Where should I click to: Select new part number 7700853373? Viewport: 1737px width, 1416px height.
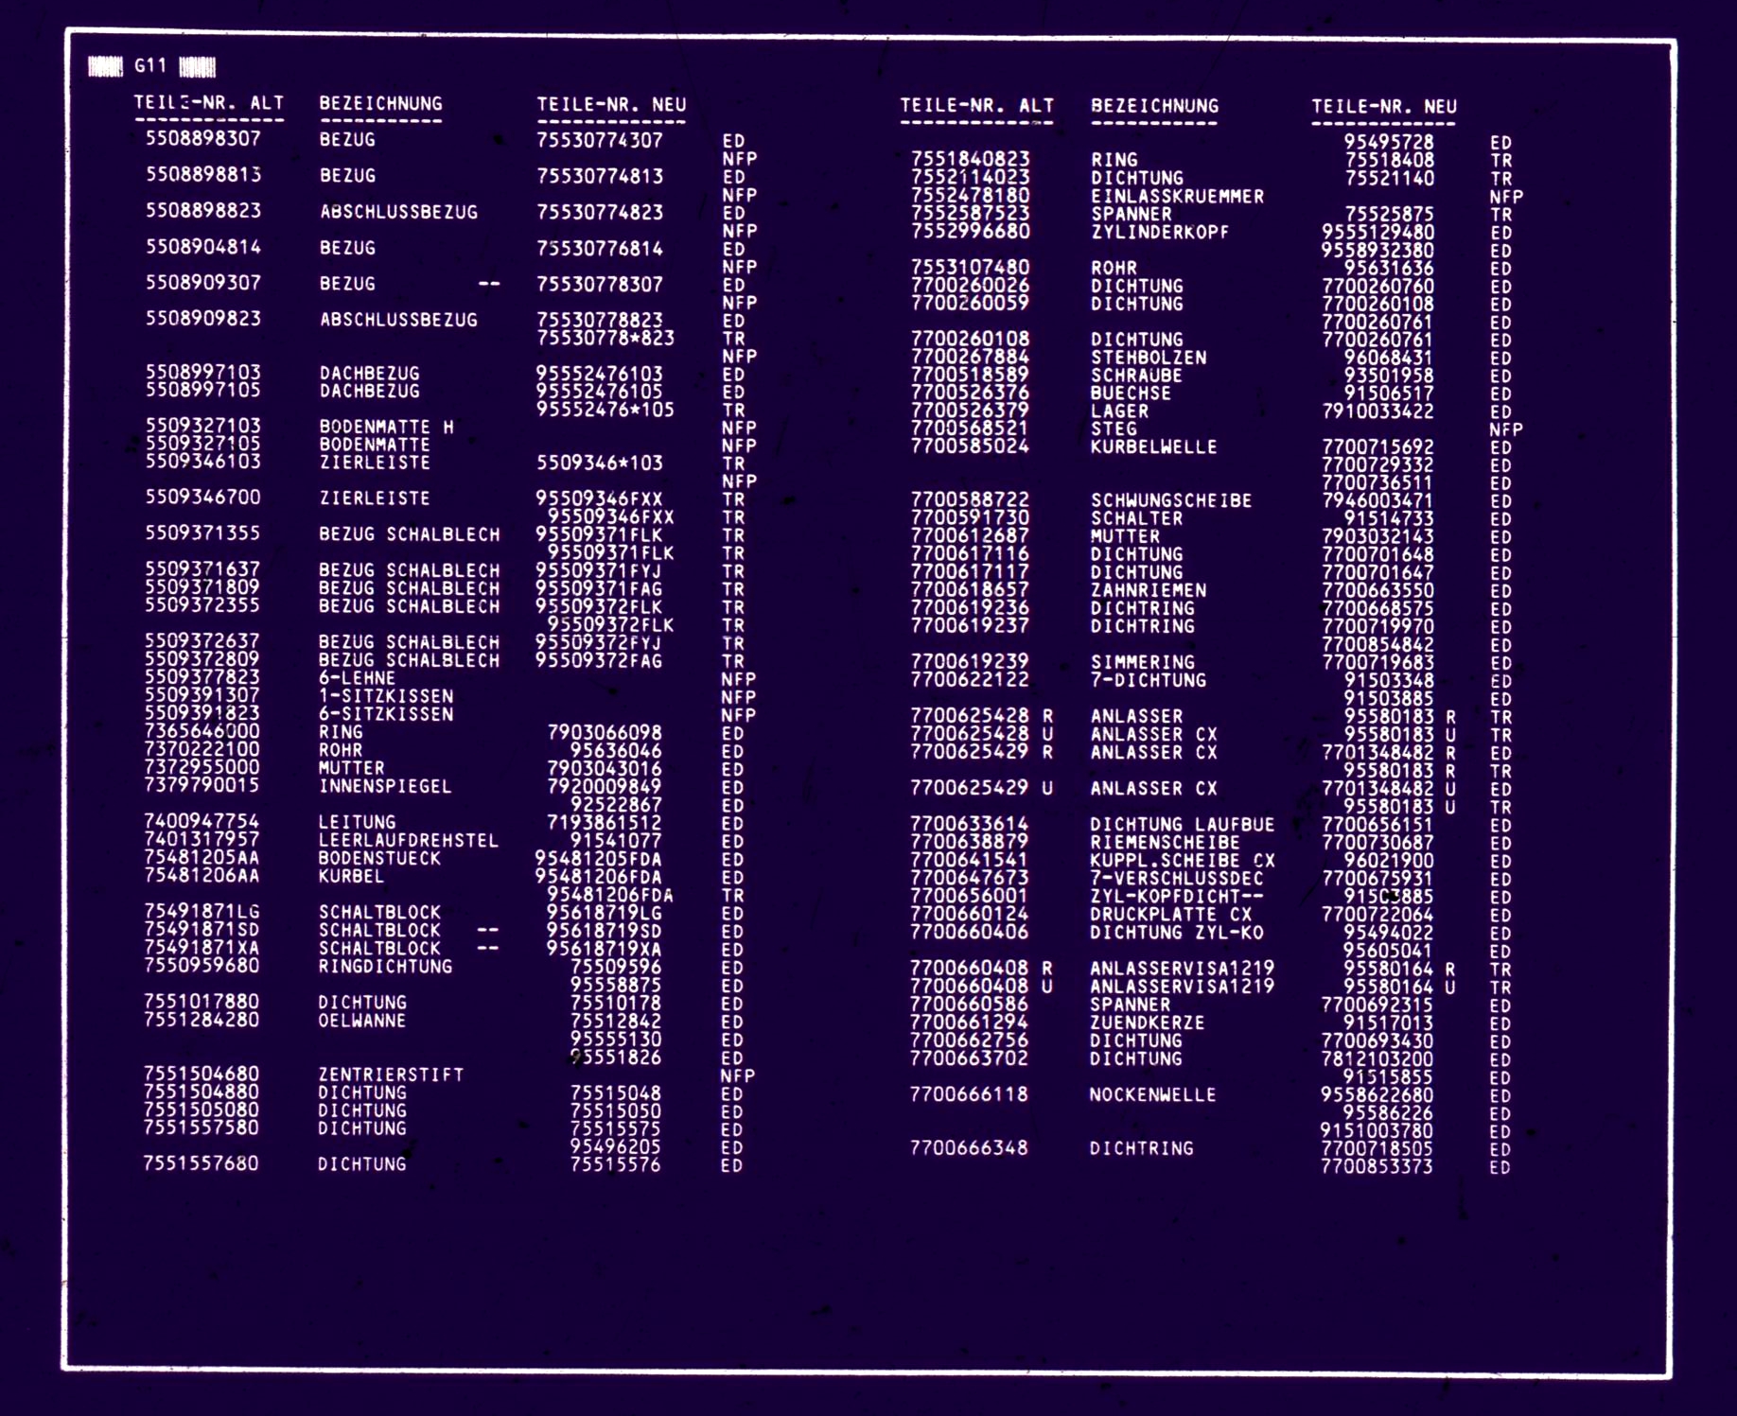[1377, 1166]
